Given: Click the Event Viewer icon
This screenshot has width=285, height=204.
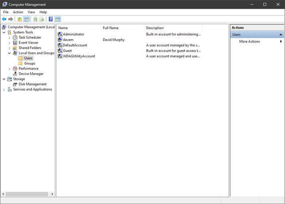Looking at the screenshot, I should click(15, 43).
